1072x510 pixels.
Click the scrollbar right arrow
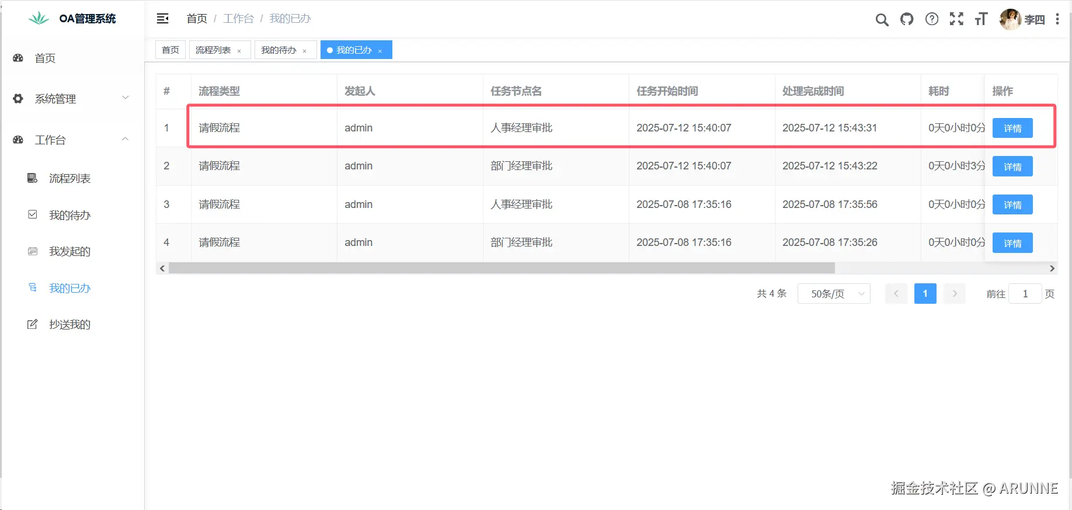point(1052,268)
